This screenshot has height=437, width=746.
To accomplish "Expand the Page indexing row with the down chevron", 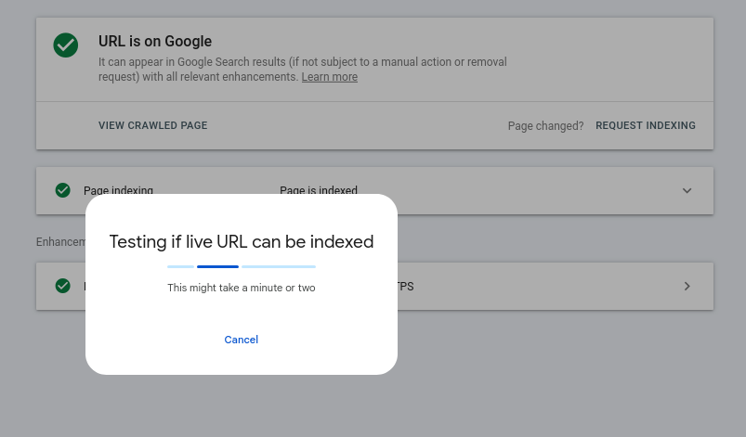I will coord(687,190).
